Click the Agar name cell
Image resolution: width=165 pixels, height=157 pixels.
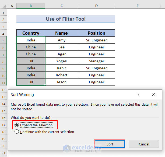click(62, 54)
